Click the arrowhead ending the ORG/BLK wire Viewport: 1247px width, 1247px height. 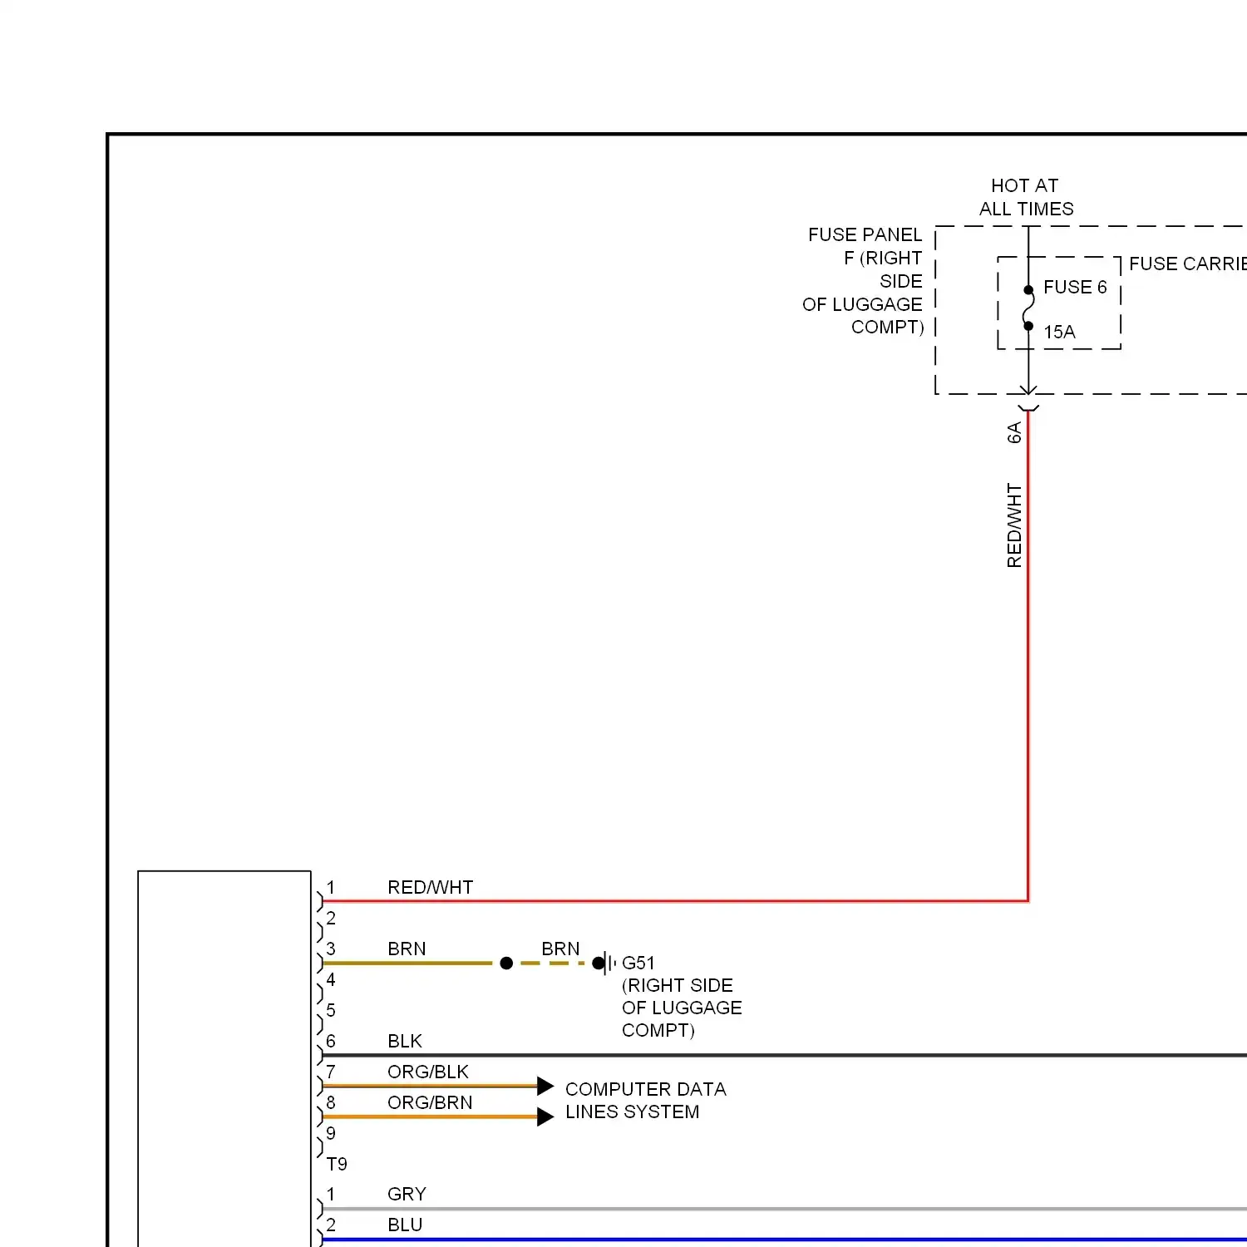[545, 1086]
